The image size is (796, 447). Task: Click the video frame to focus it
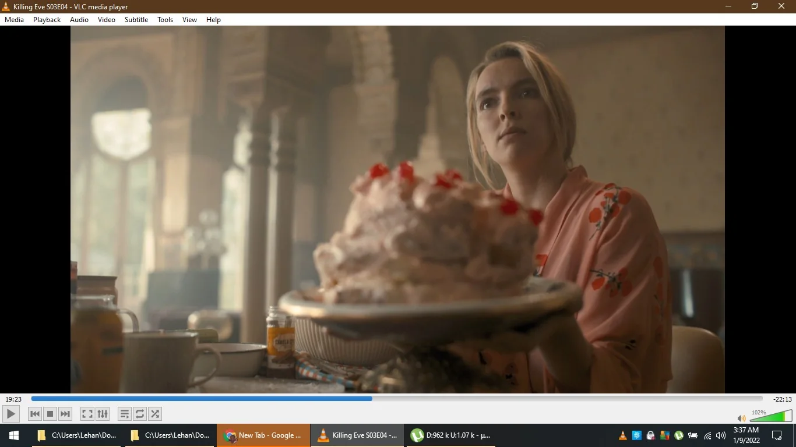pyautogui.click(x=397, y=210)
